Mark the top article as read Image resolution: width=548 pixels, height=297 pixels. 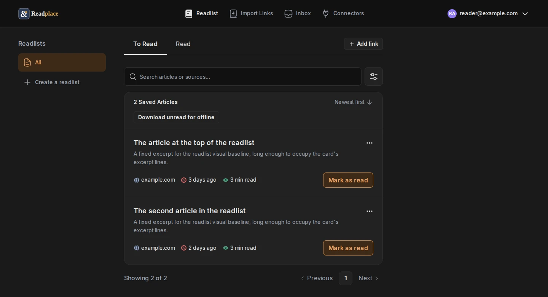[x=348, y=180]
